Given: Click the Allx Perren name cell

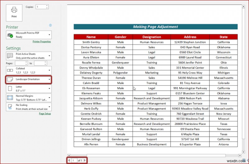Looking at the screenshot, I should [91, 144].
